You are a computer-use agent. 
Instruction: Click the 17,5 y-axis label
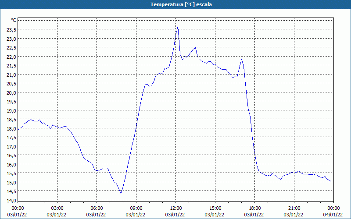coord(12,138)
